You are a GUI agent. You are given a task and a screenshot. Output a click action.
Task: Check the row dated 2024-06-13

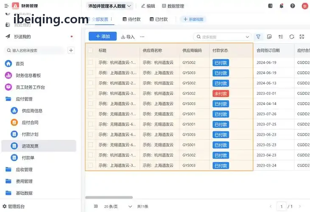pos(90,83)
